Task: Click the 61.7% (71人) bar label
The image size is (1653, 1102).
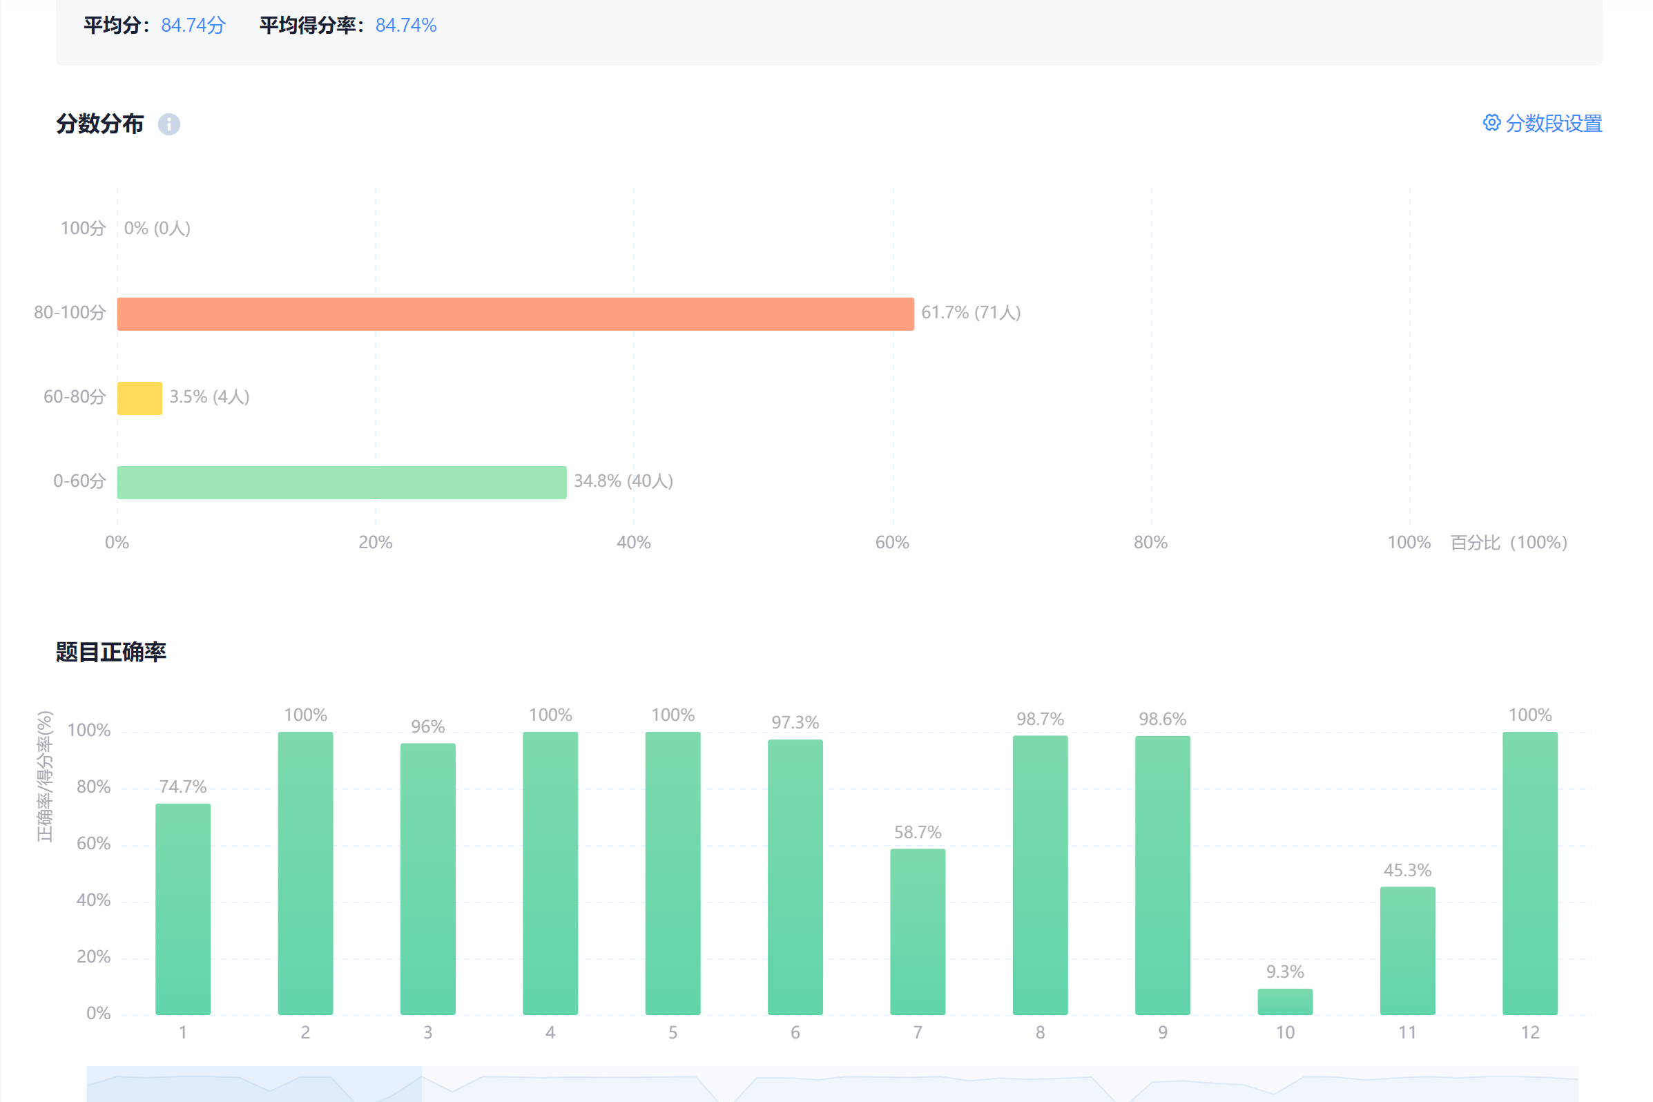Action: [971, 313]
